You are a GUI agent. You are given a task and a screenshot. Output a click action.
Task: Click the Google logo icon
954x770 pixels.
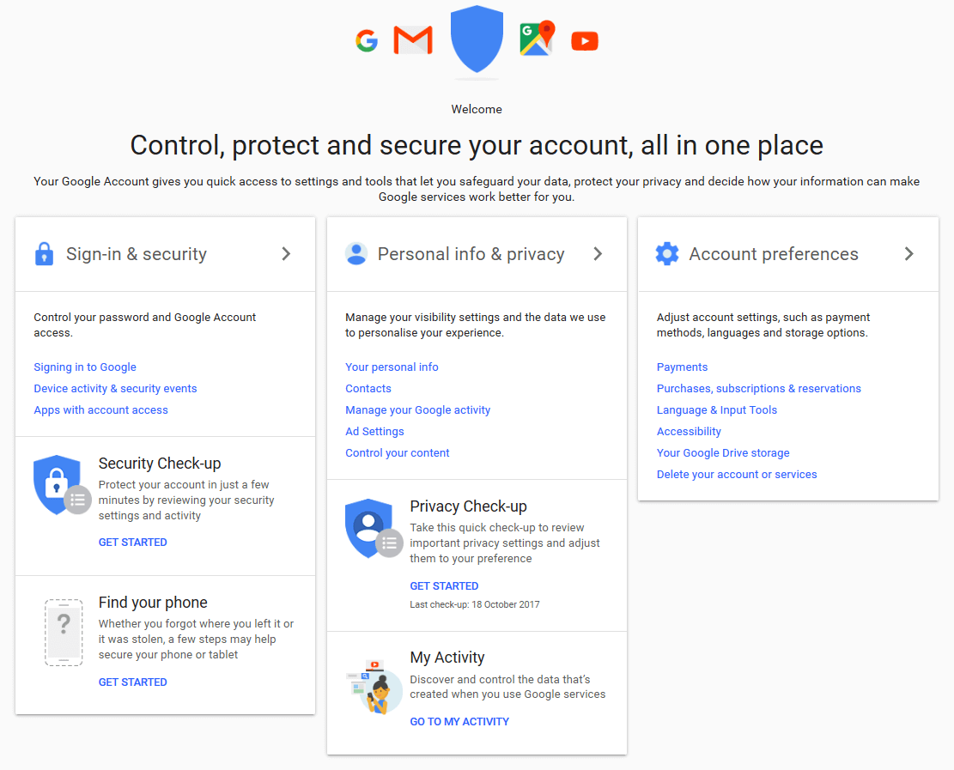pyautogui.click(x=367, y=40)
